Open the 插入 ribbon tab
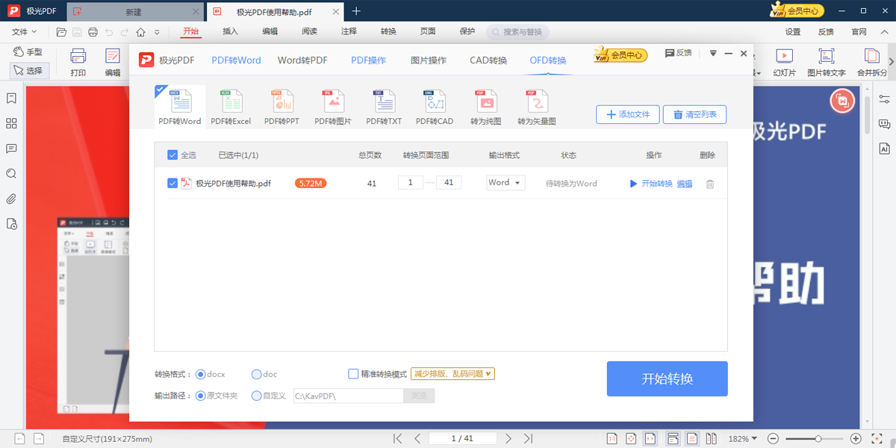Screen dimensions: 896x448 [230, 31]
